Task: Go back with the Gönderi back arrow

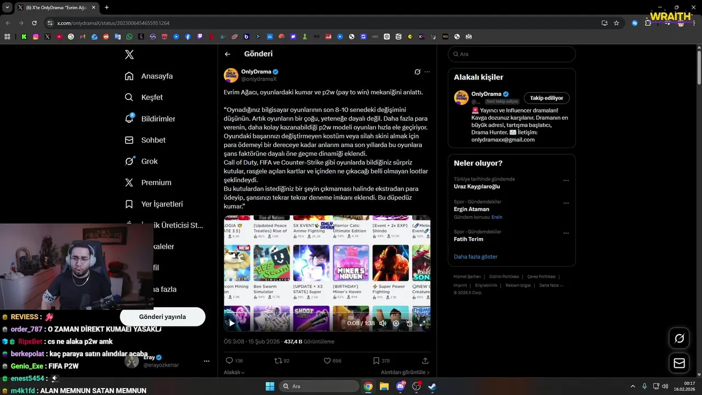Action: (228, 54)
